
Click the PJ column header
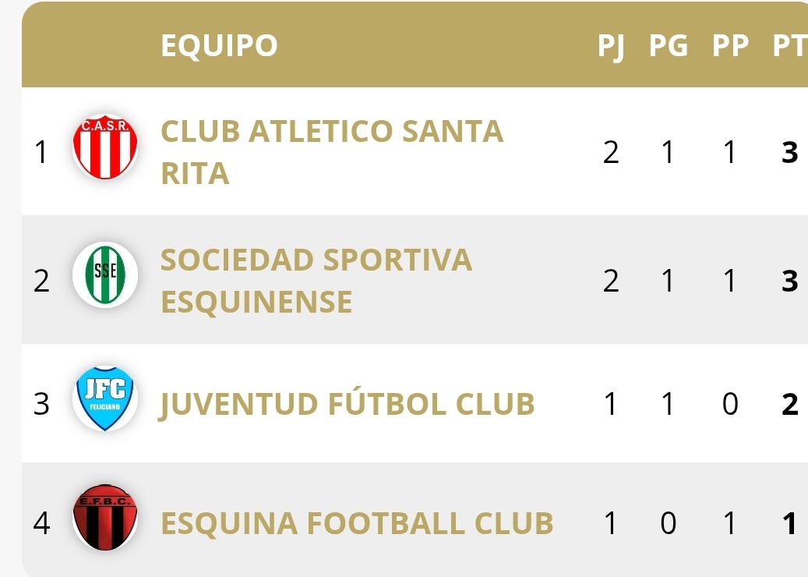point(611,46)
